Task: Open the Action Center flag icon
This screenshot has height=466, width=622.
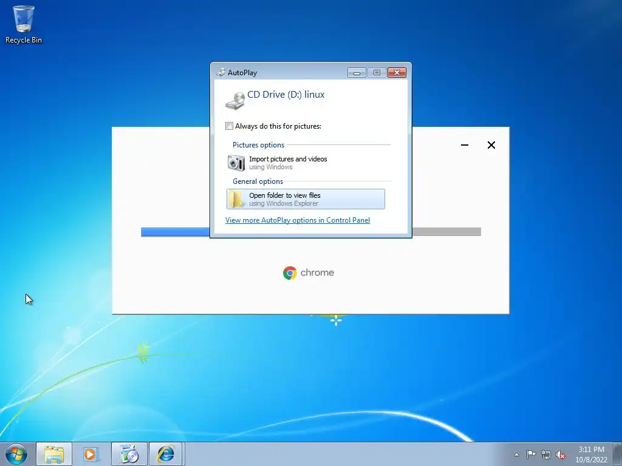Action: (531, 454)
